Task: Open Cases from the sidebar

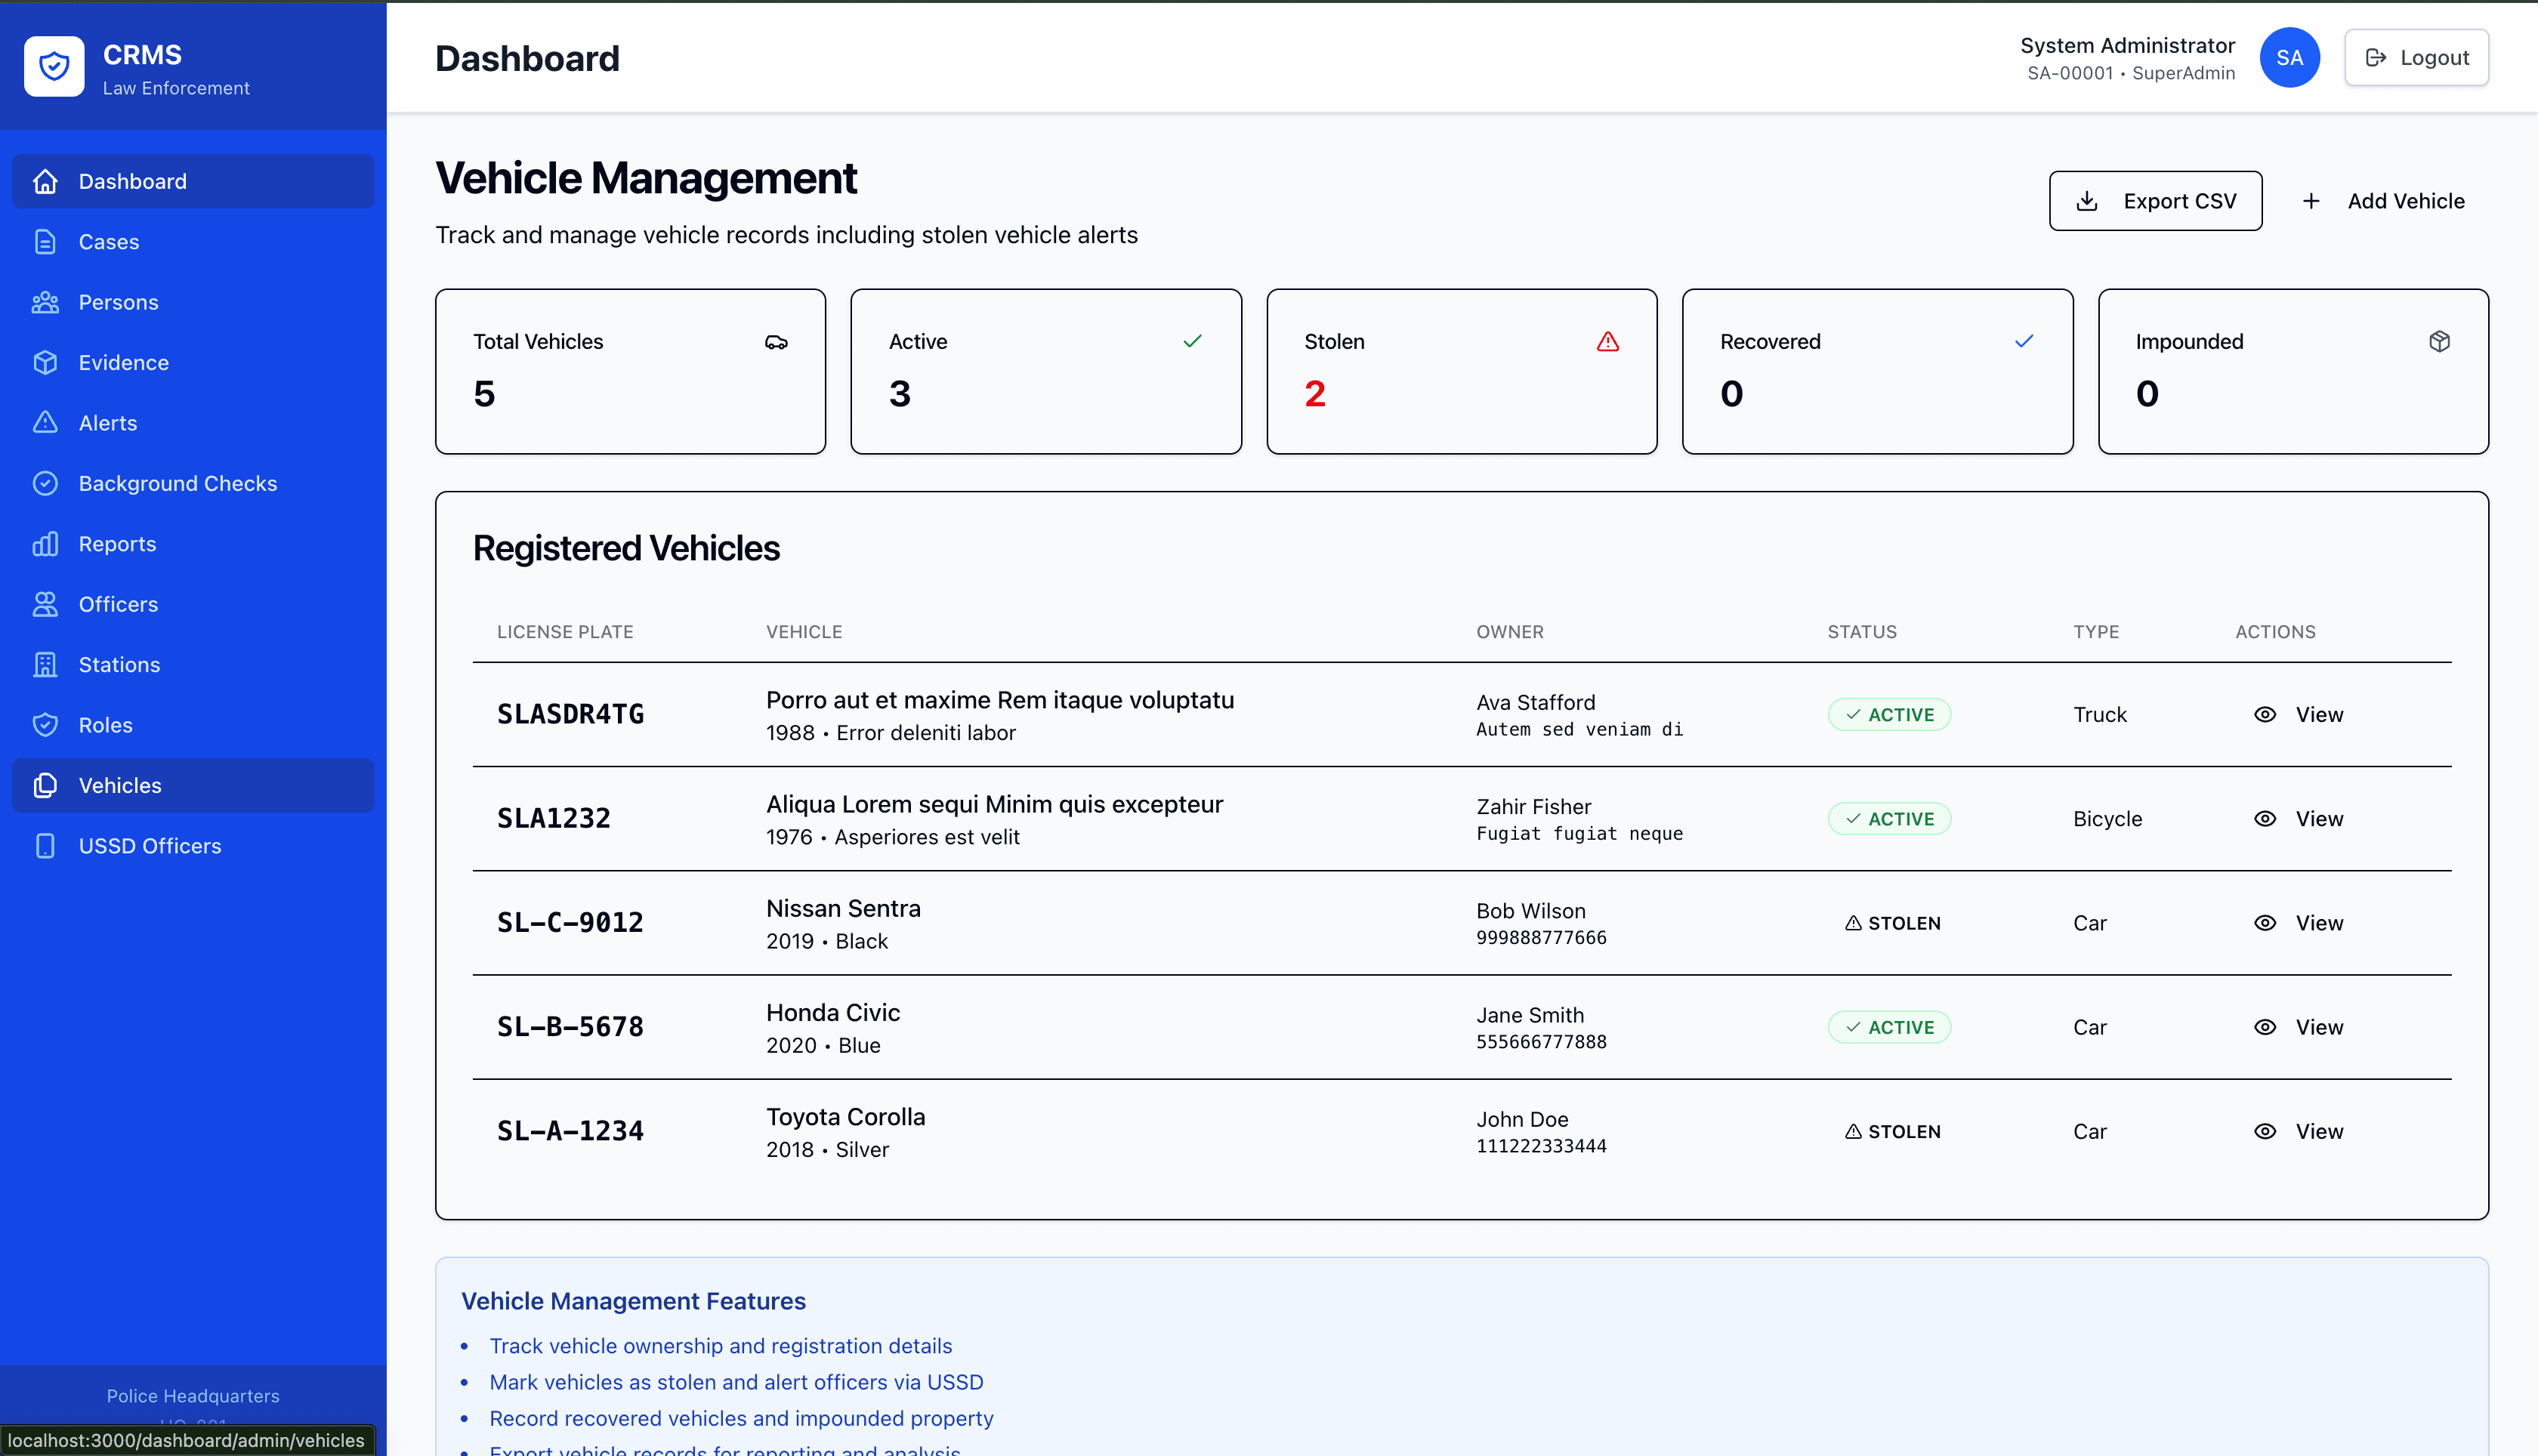Action: (193, 242)
